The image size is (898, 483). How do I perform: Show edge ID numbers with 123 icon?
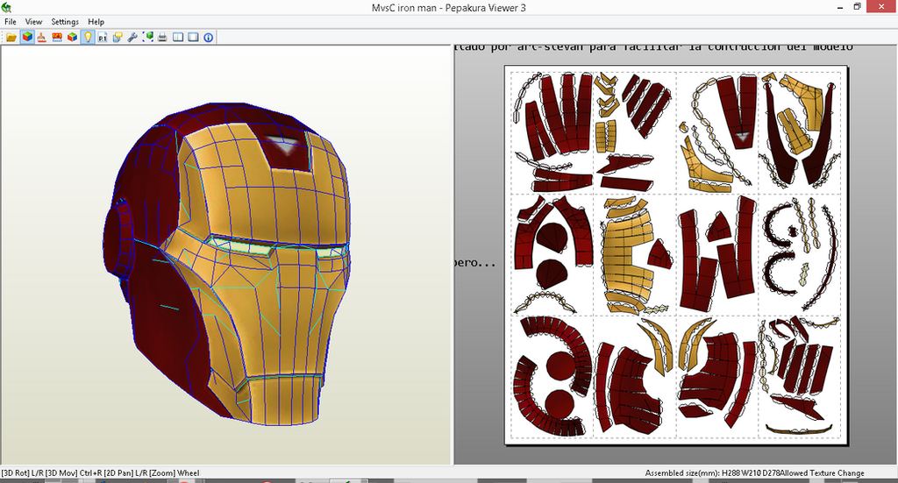pos(57,37)
